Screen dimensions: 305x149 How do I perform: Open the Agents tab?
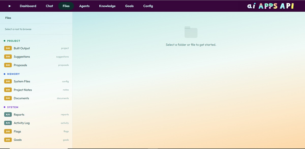(x=84, y=6)
